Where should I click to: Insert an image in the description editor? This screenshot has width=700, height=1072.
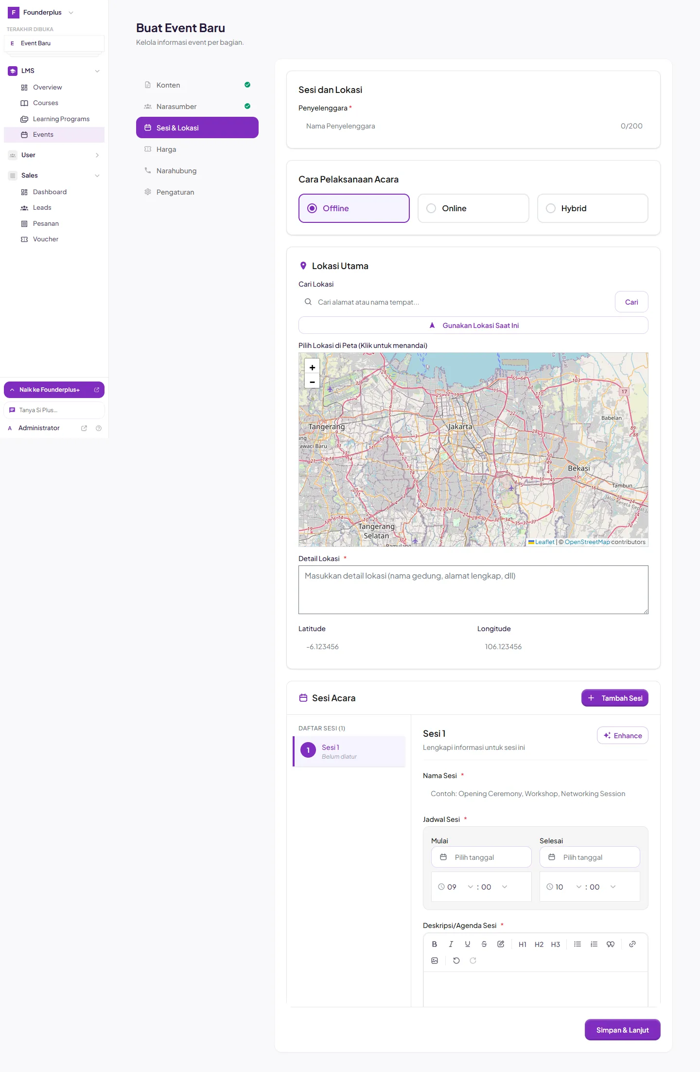point(435,961)
